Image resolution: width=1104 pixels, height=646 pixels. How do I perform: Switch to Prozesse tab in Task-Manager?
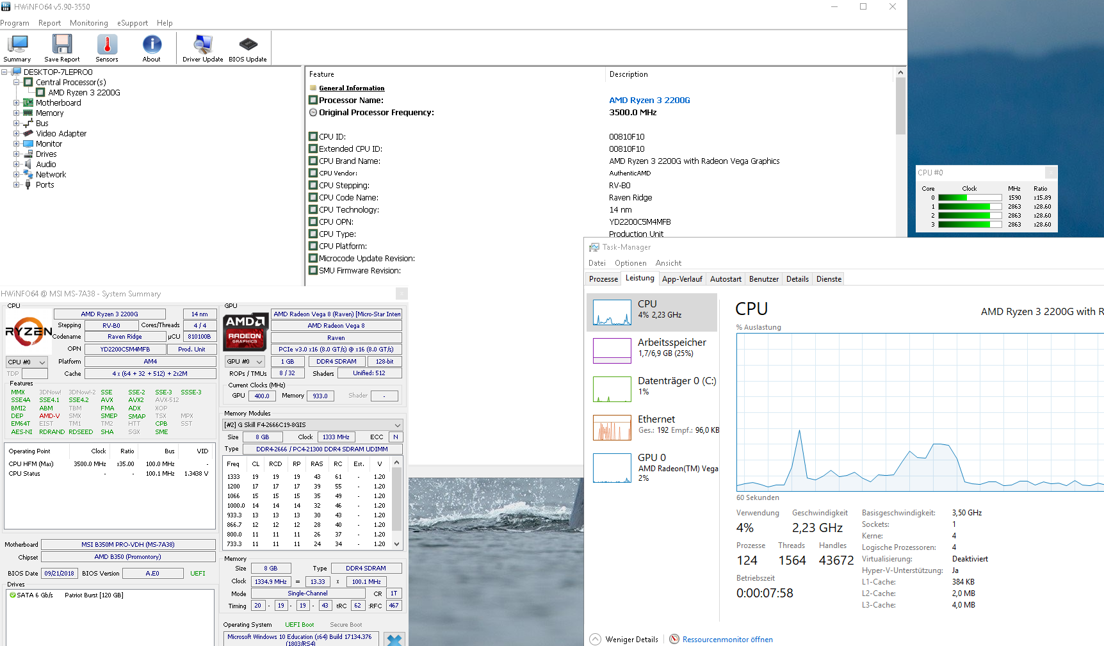(603, 279)
